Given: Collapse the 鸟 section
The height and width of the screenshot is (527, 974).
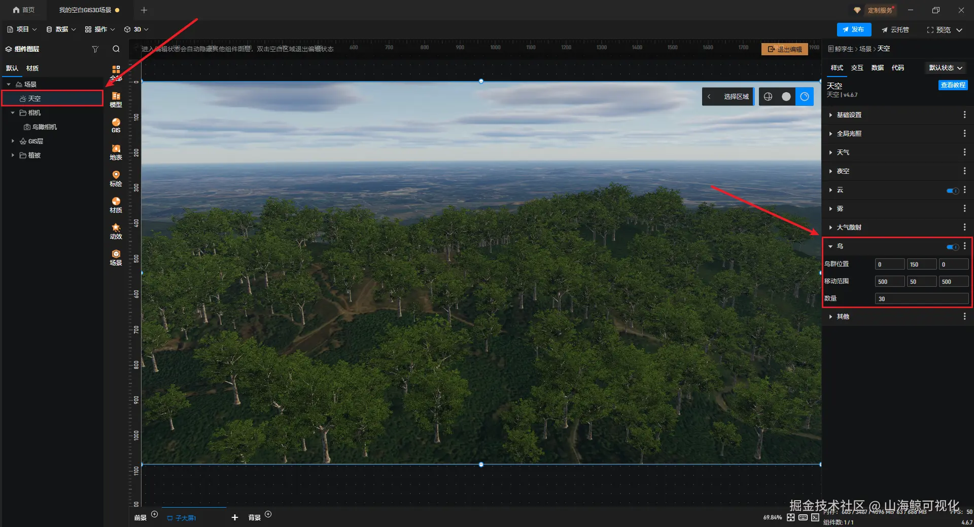Looking at the screenshot, I should [830, 246].
